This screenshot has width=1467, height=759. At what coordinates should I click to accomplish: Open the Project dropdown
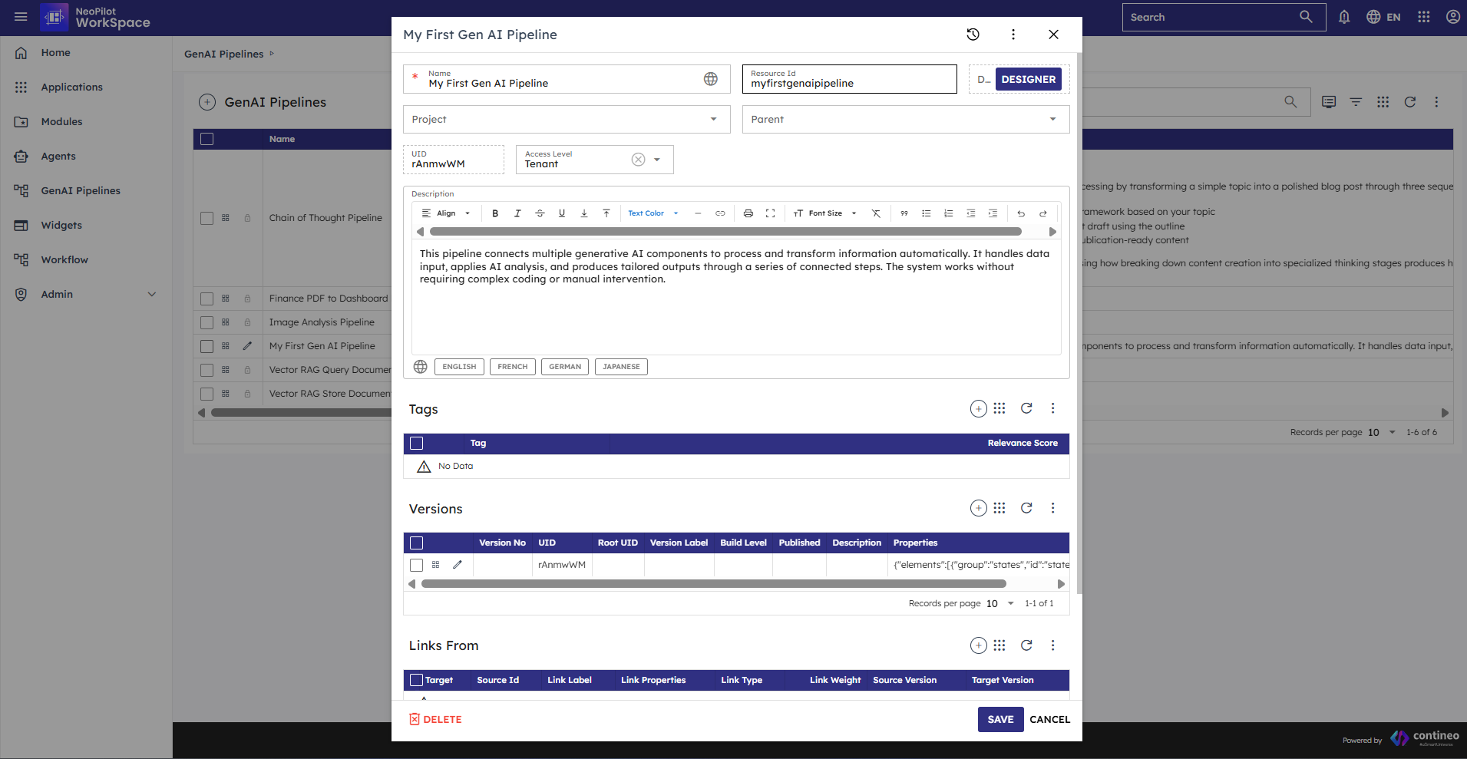[567, 120]
